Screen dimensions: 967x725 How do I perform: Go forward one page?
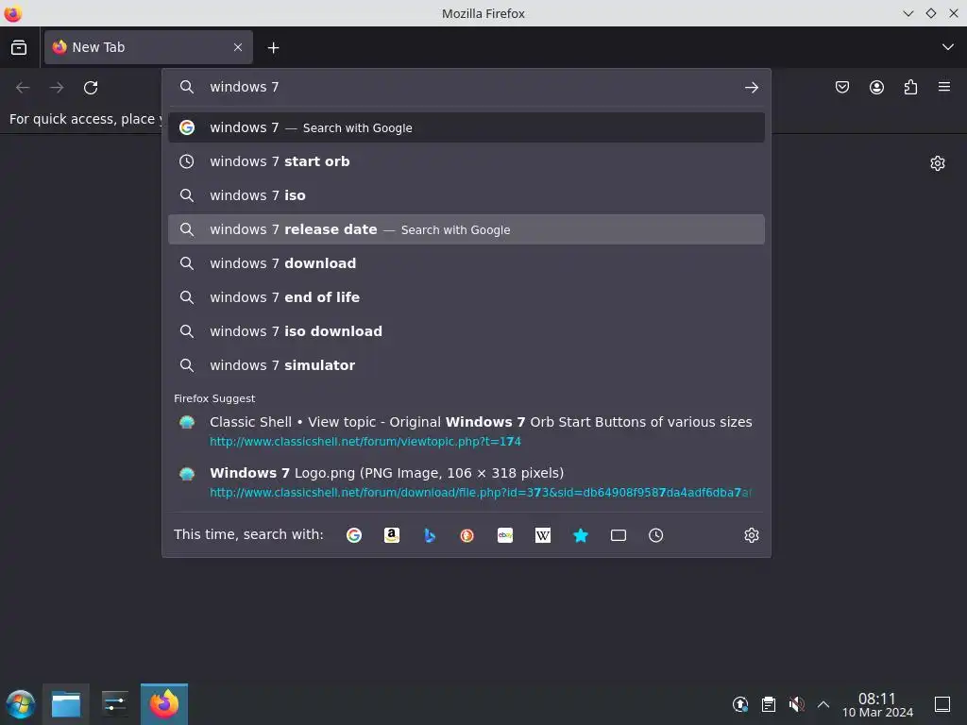[57, 88]
